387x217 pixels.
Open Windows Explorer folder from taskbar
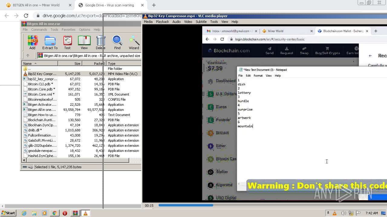(34, 213)
